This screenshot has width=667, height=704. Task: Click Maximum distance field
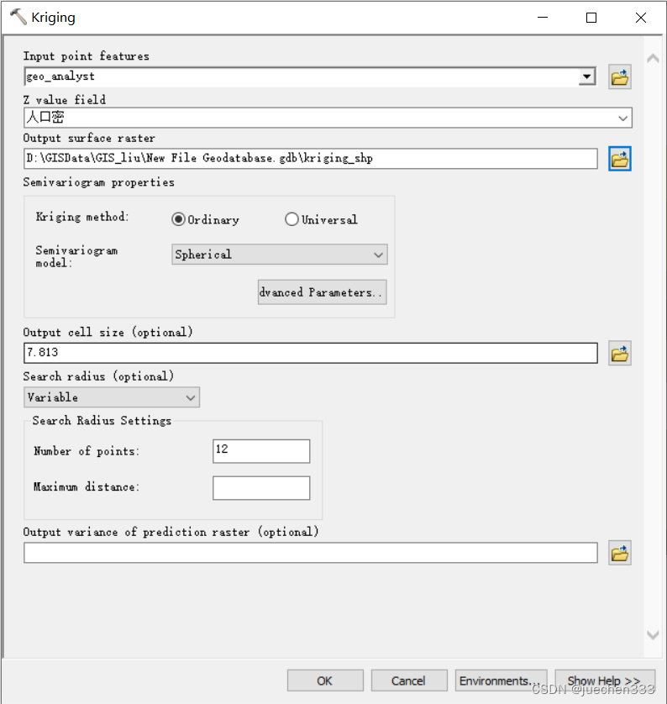(261, 487)
